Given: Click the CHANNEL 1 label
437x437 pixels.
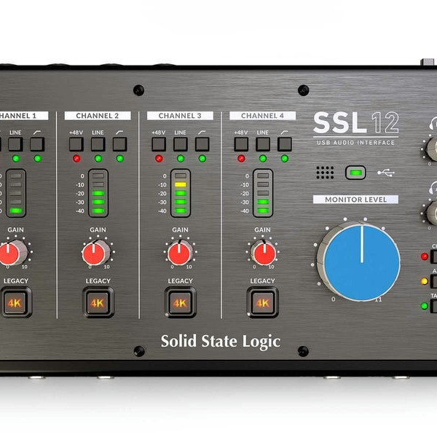Looking at the screenshot, I should click(23, 116).
